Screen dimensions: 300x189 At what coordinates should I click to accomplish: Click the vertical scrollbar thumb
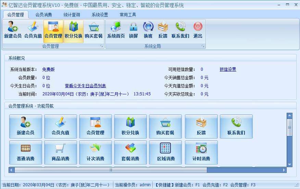click(289, 127)
